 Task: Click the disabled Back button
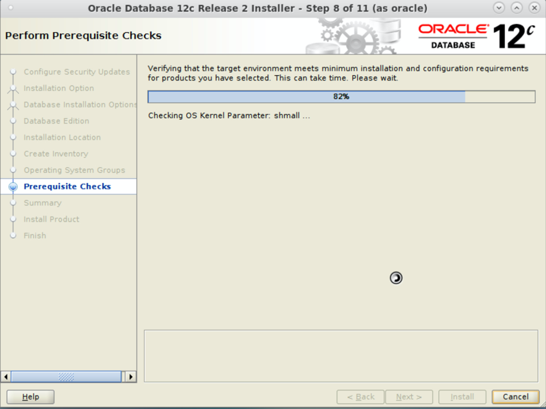tap(360, 396)
